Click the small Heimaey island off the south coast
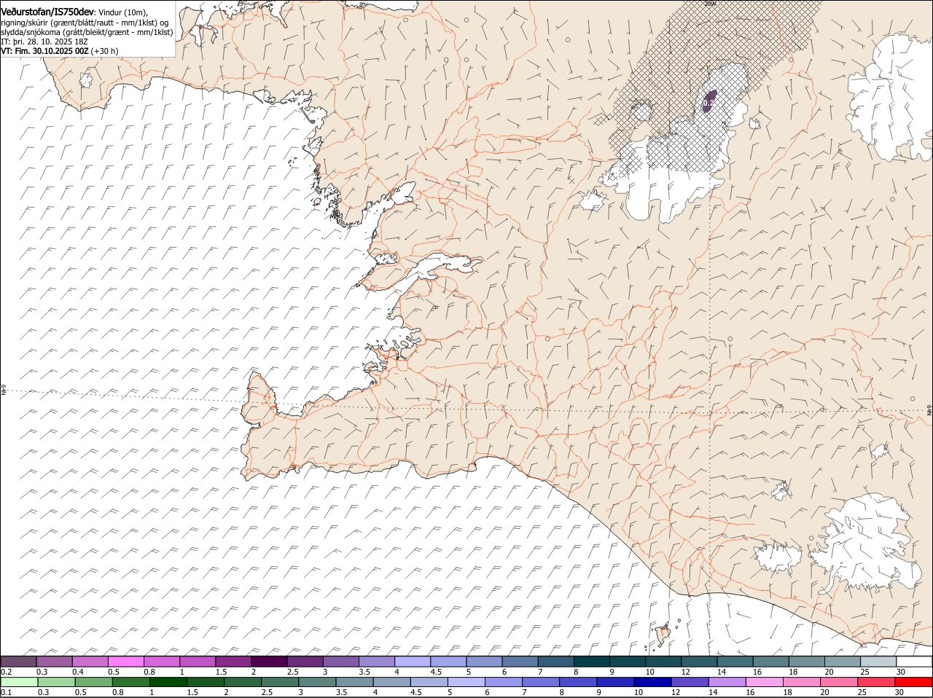 coord(663,634)
